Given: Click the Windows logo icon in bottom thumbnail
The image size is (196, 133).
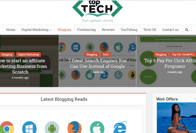Looking at the screenshot, I should point(29,127).
